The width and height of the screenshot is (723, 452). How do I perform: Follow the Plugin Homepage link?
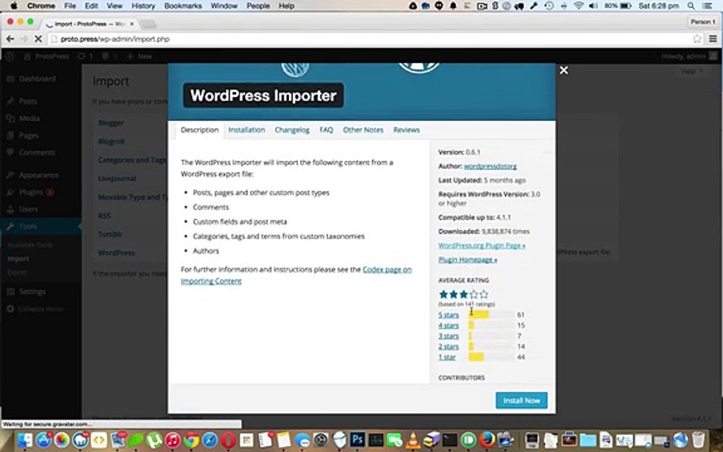coord(468,260)
